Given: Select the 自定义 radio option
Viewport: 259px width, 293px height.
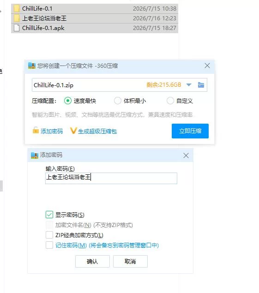Looking at the screenshot, I should [170, 101].
